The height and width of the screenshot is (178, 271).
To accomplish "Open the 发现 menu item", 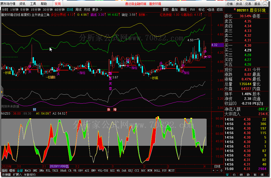I will coord(58,4).
